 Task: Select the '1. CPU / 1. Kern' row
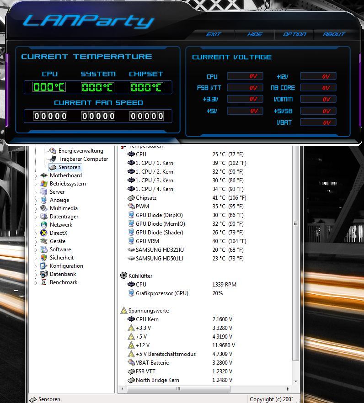[x=187, y=163]
